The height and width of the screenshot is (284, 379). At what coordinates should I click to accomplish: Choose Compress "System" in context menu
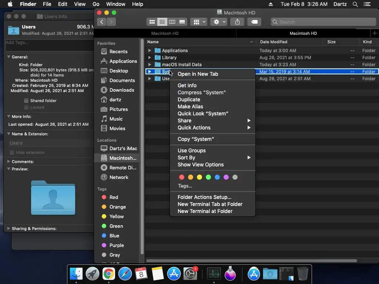(212, 92)
